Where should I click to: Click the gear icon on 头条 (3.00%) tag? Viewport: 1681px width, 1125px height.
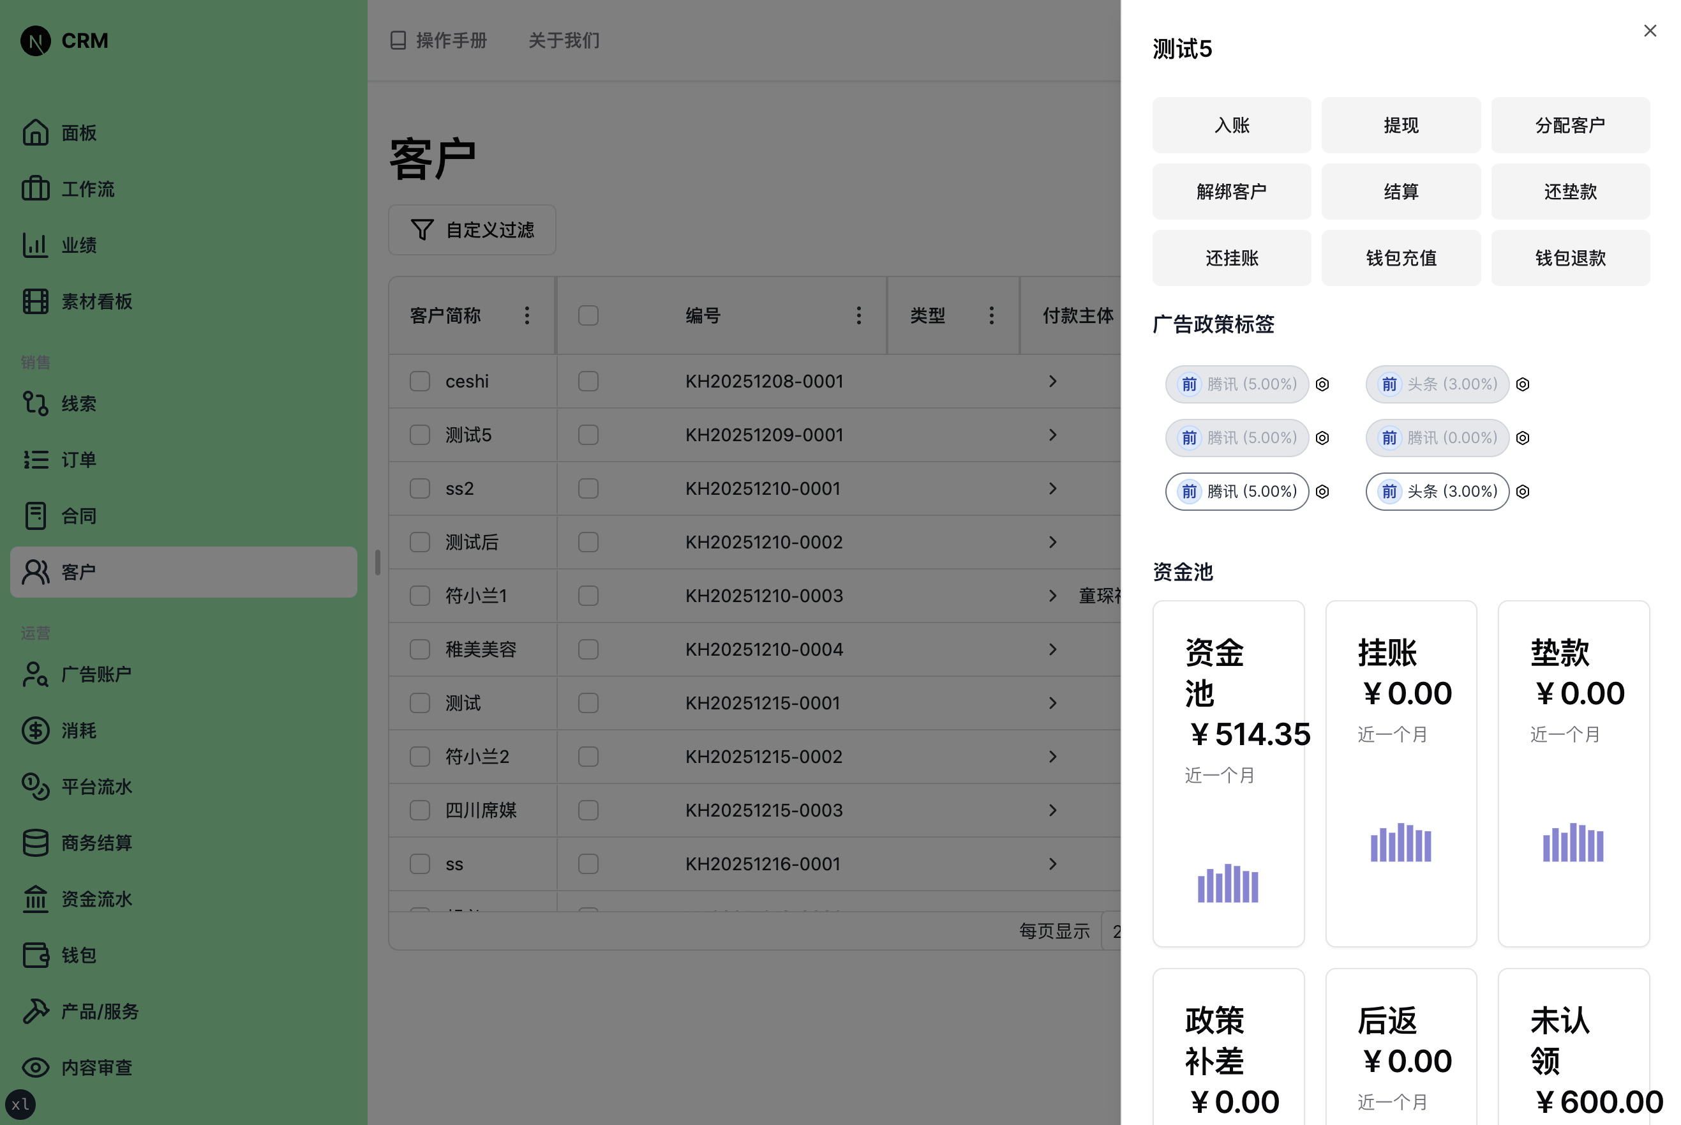(x=1523, y=384)
